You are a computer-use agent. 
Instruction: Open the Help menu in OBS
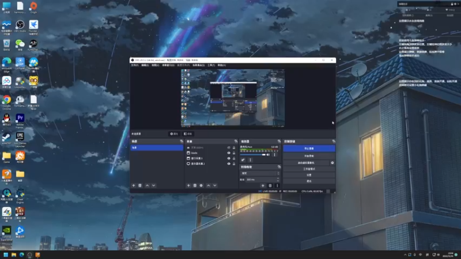222,65
